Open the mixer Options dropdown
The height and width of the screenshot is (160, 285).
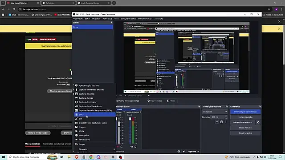[193, 152]
